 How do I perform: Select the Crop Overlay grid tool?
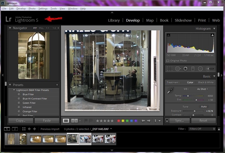pyautogui.click(x=170, y=69)
